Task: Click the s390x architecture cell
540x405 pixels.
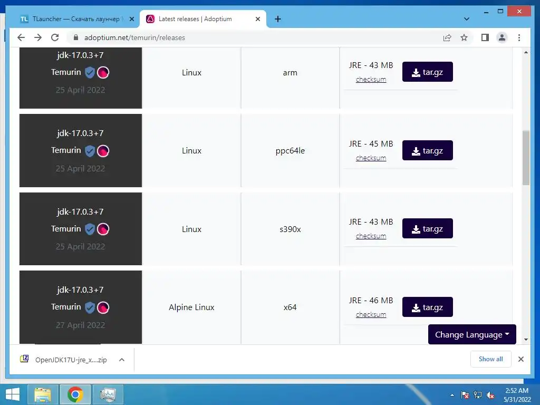Action: (x=290, y=229)
